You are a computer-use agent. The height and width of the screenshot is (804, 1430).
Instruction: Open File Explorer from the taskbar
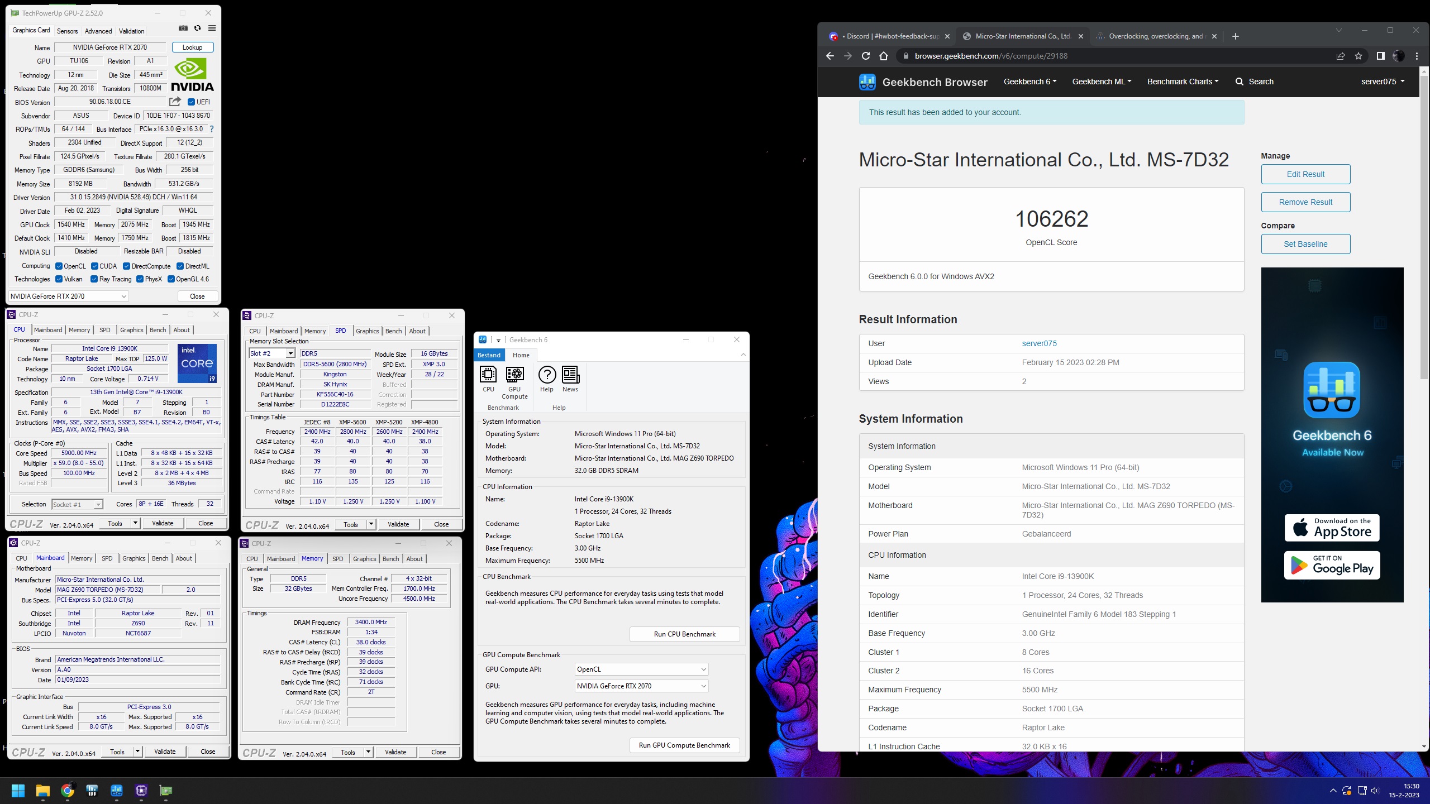[x=43, y=791]
